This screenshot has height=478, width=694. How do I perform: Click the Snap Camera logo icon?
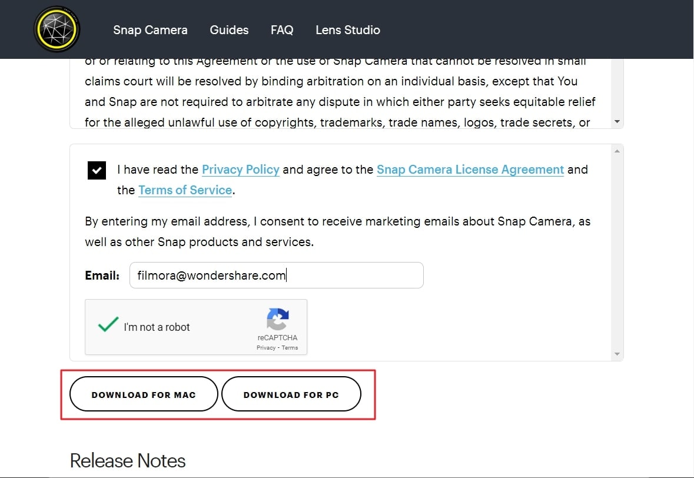pyautogui.click(x=57, y=29)
